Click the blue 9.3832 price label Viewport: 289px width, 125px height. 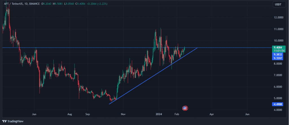tap(277, 54)
